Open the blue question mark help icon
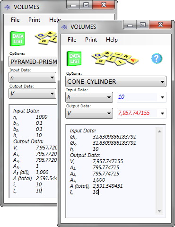The image size is (175, 227). (x=157, y=59)
